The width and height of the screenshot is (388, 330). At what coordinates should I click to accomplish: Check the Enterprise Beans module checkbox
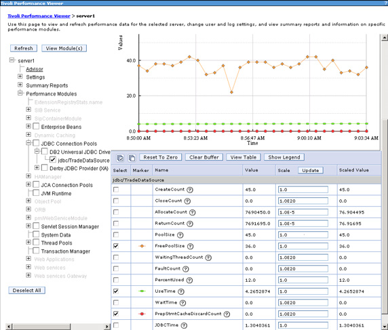coord(36,126)
